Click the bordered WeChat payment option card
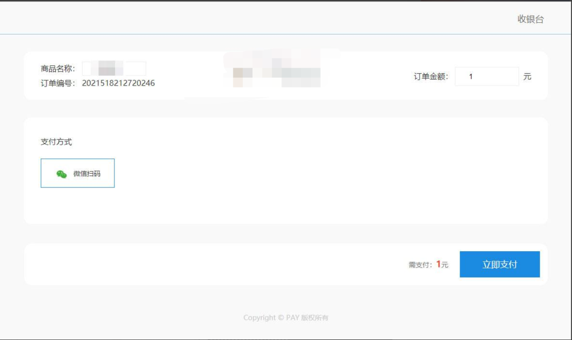 click(x=77, y=173)
